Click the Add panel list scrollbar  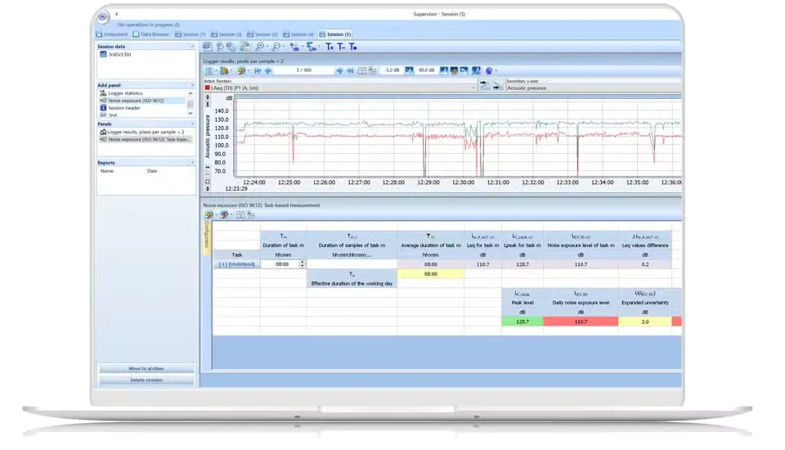click(191, 103)
